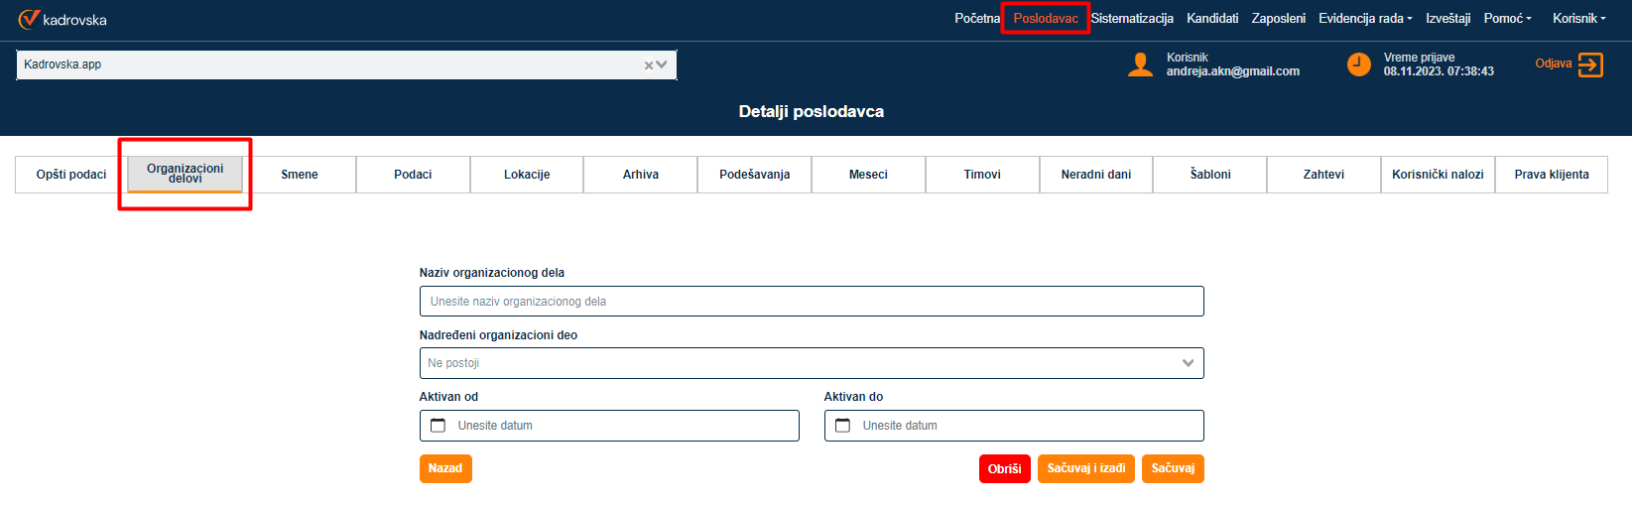
Task: Expand the Pomoć dropdown menu
Action: [1507, 19]
